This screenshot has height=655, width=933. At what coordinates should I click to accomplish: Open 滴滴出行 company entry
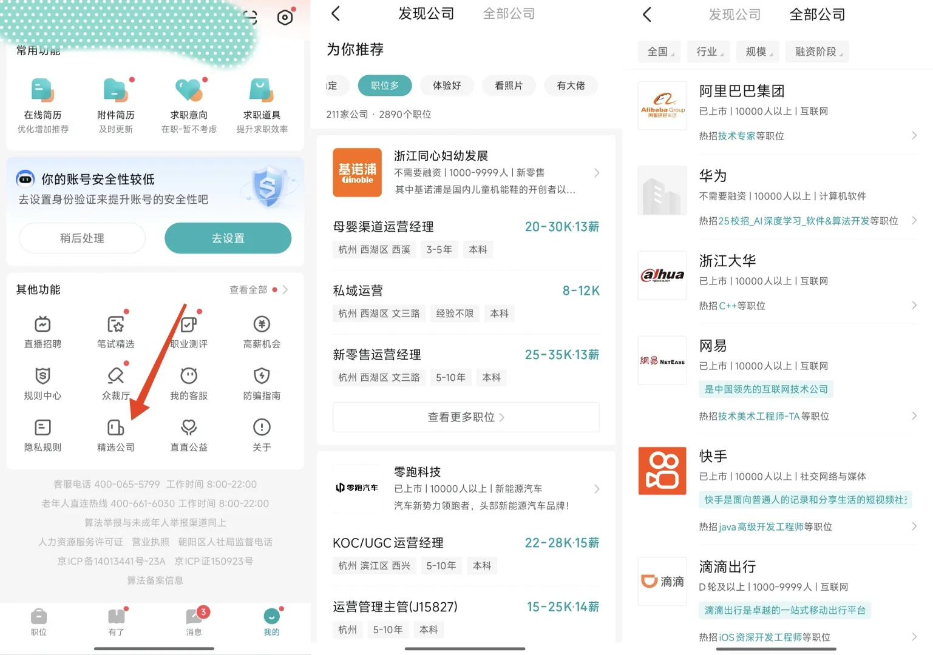[778, 600]
